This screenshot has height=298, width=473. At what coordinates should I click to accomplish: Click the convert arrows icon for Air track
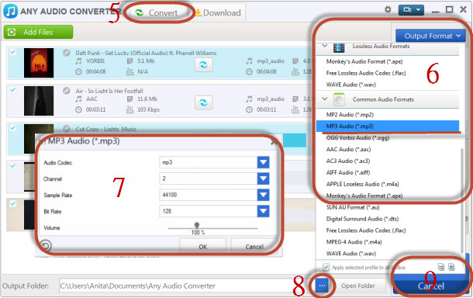coord(204,102)
